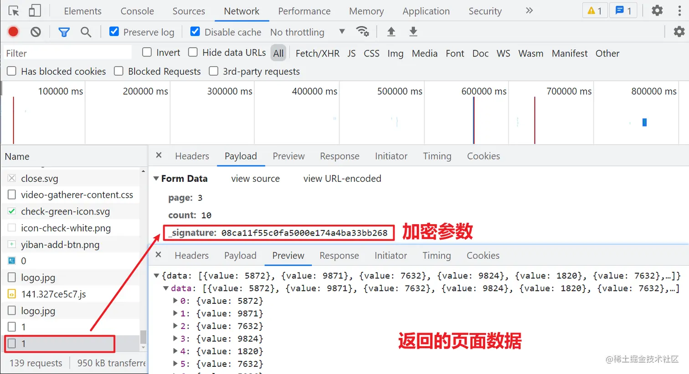Export HAR file using the download arrow icon

pyautogui.click(x=413, y=31)
